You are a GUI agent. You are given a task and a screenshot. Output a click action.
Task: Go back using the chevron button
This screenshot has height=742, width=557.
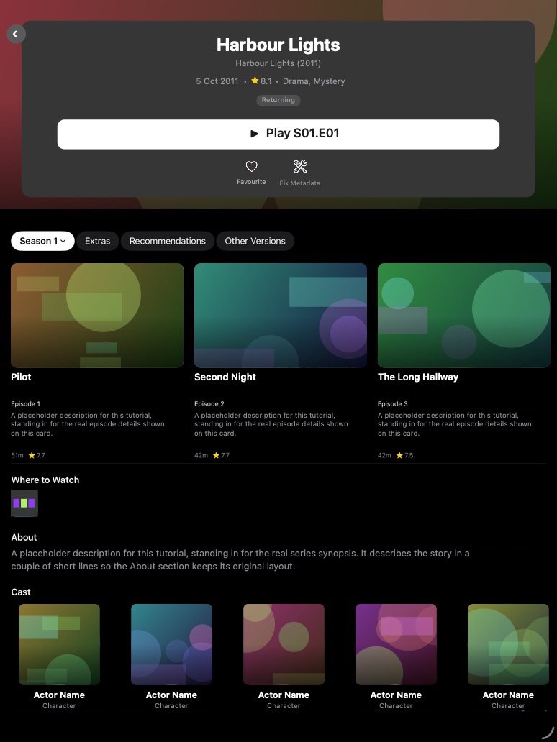click(x=16, y=34)
